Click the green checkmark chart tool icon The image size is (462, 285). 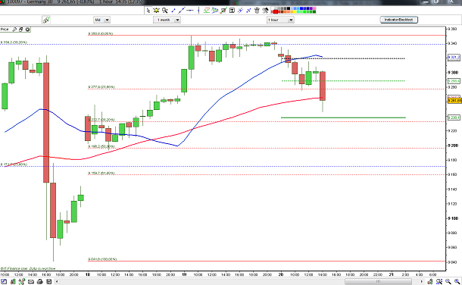[x=223, y=11]
